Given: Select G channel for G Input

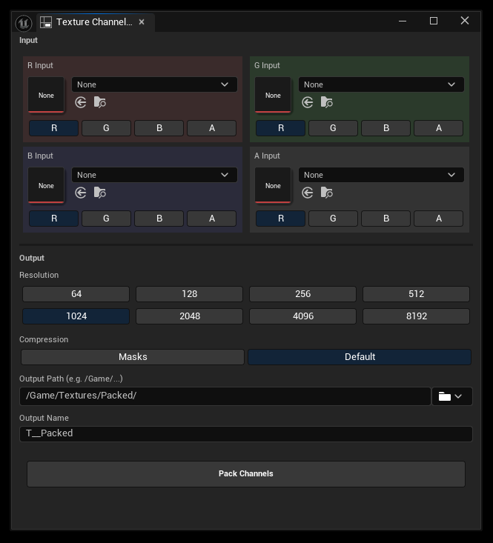Looking at the screenshot, I should pos(334,128).
